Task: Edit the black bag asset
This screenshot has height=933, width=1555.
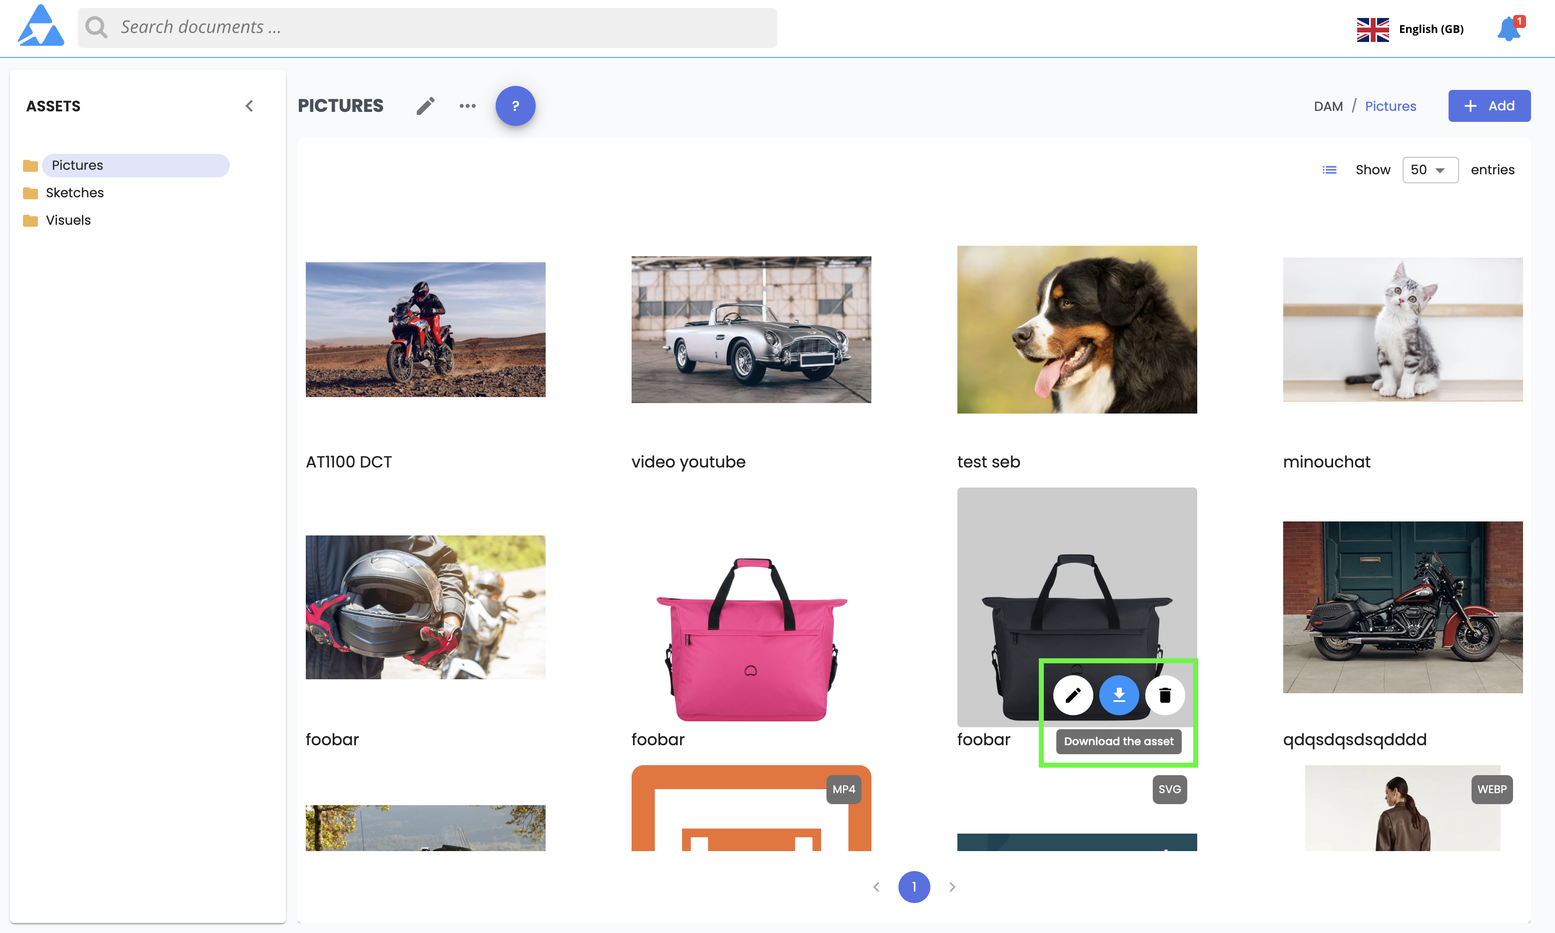Action: (x=1073, y=695)
